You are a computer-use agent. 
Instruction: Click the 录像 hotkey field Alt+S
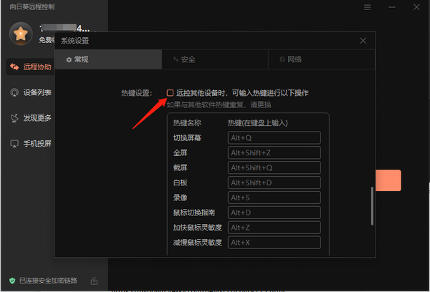click(x=274, y=198)
